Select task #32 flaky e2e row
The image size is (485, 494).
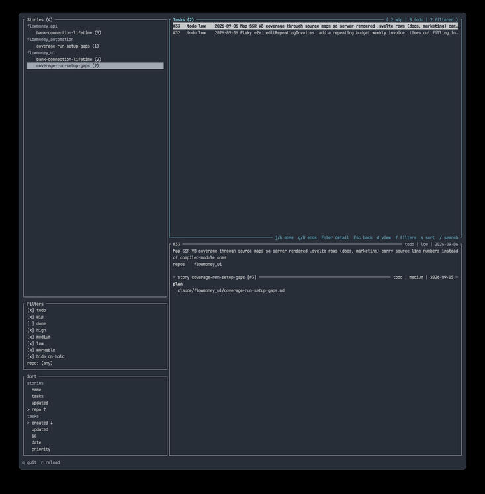point(315,33)
